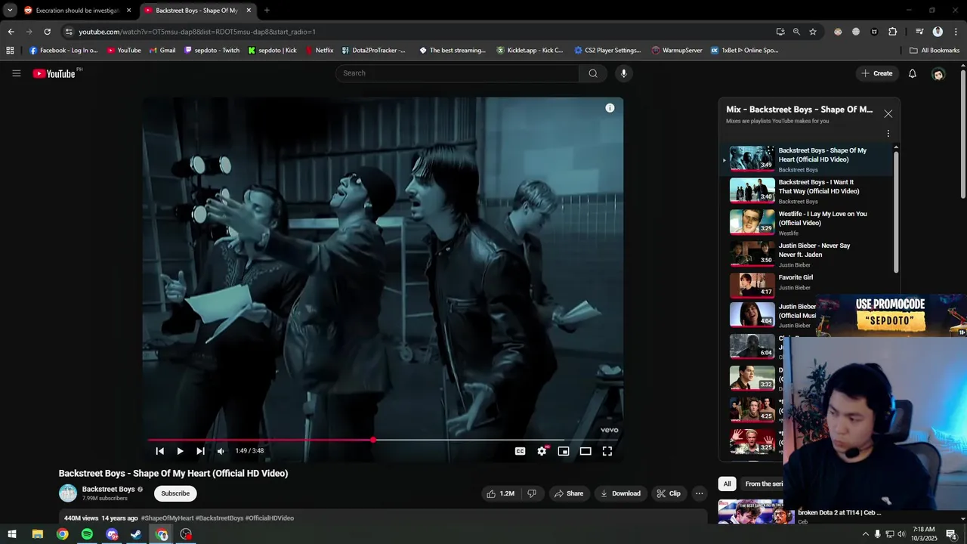Bookmark this page with star icon
This screenshot has width=967, height=544.
tap(813, 32)
